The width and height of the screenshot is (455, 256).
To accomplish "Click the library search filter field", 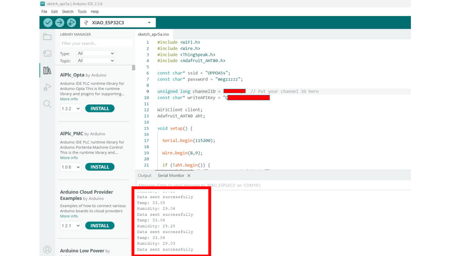I will tap(96, 43).
